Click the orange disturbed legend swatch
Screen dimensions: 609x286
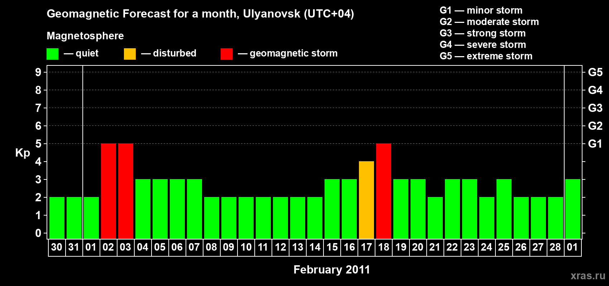pyautogui.click(x=130, y=54)
